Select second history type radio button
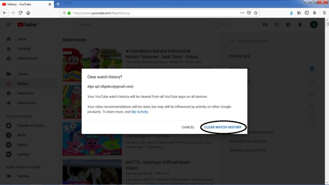Screen dimensions: 329x185 (x=312, y=81)
